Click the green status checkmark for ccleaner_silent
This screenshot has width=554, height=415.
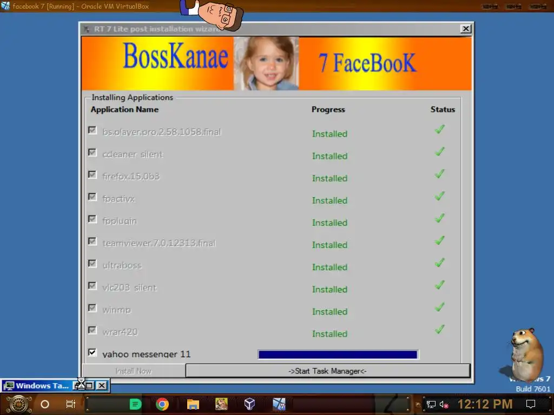(x=439, y=151)
